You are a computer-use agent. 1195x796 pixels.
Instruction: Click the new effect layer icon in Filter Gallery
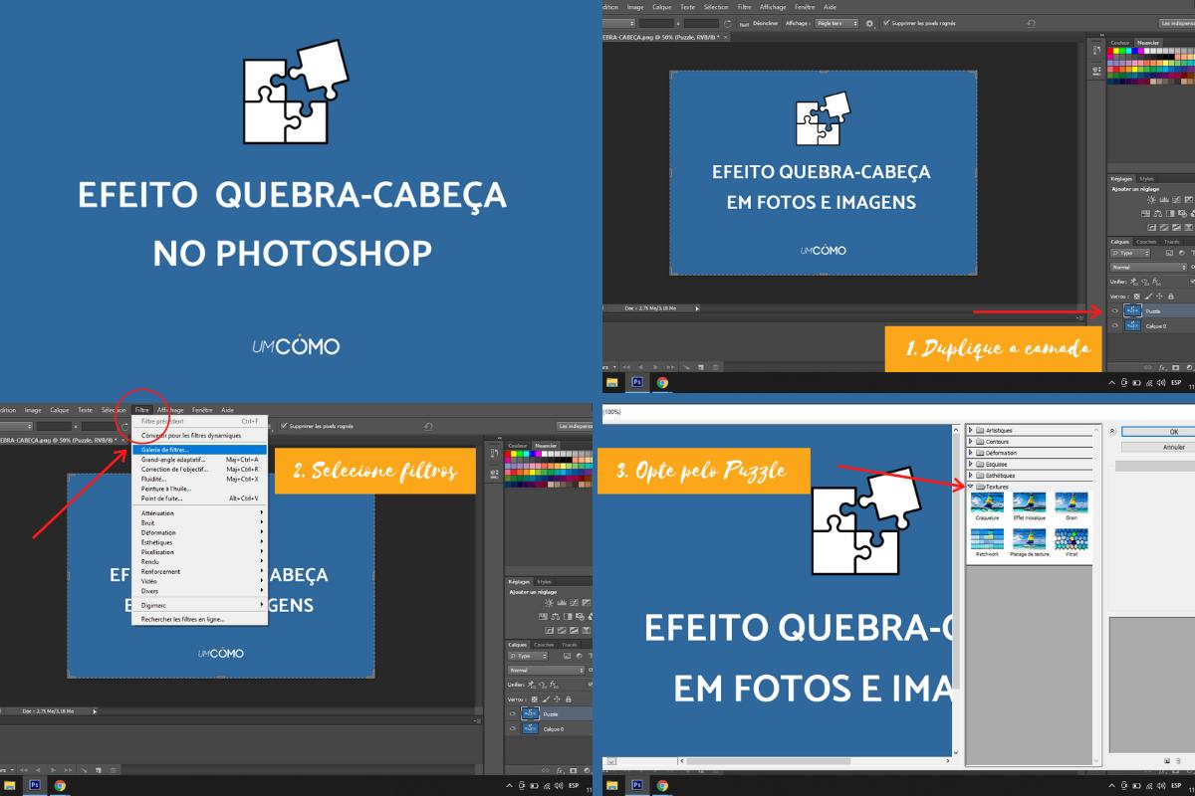pyautogui.click(x=1166, y=760)
